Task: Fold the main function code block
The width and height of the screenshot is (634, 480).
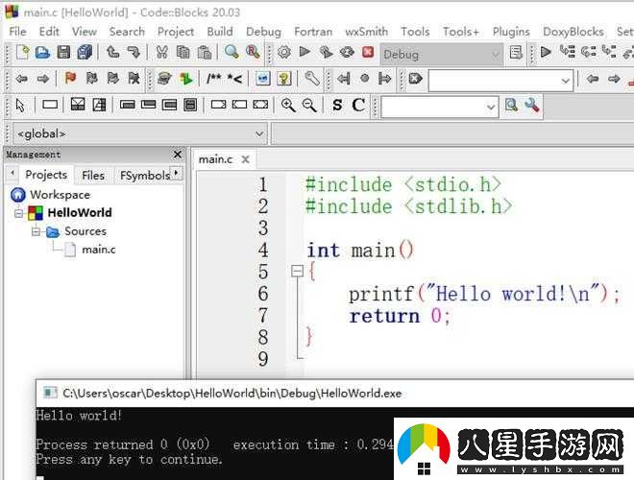Action: point(297,271)
